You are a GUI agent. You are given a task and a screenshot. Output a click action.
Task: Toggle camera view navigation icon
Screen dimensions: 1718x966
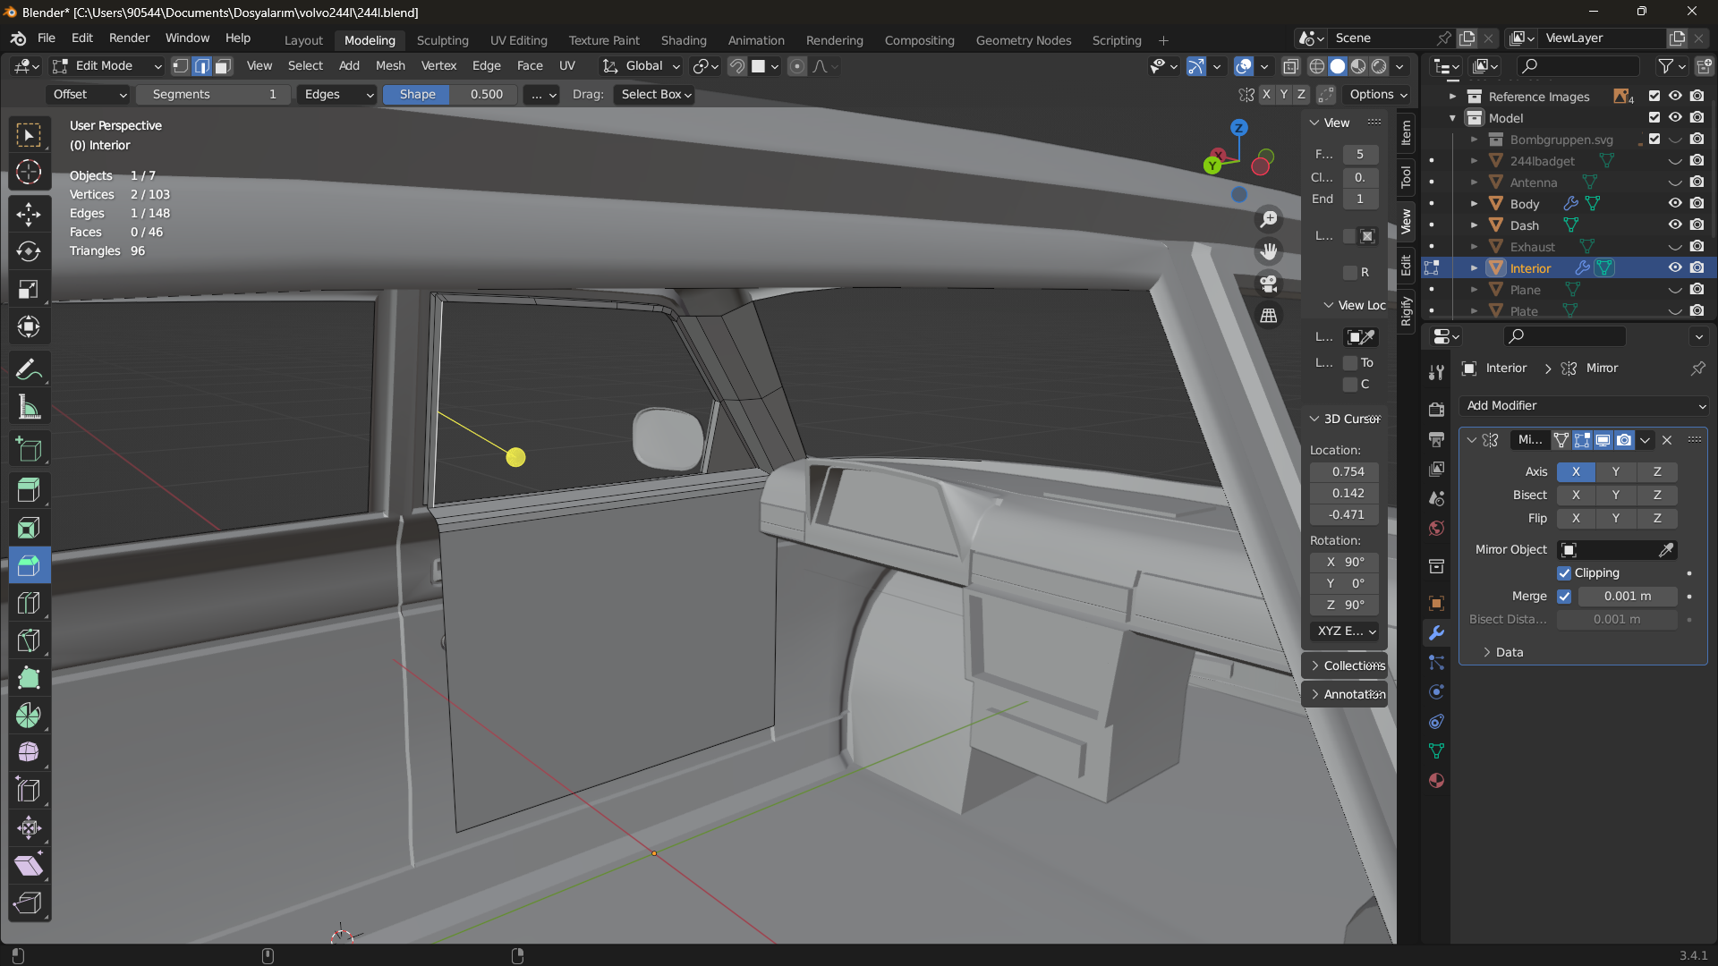pos(1269,284)
